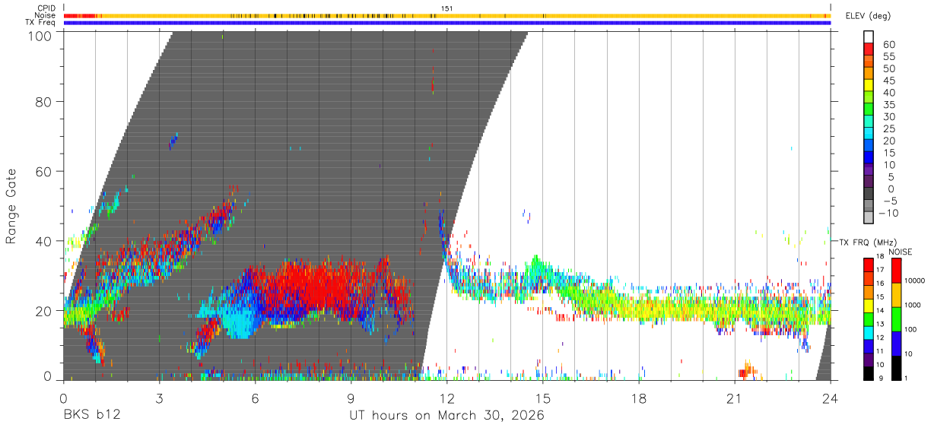Click the TX FRQ legend tick "13"
Image resolution: width=934 pixels, height=431 pixels.
pyautogui.click(x=881, y=325)
